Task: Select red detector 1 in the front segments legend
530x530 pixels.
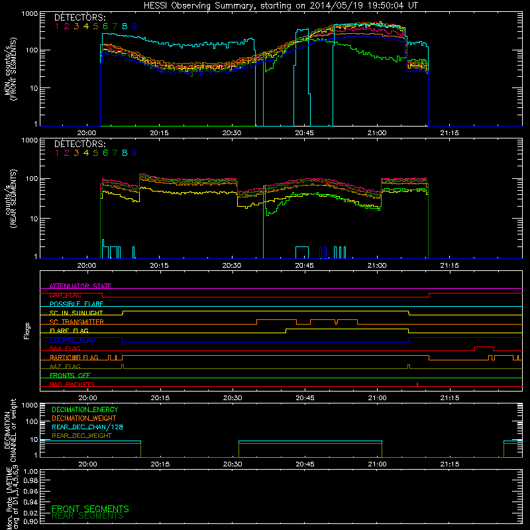Action: pos(57,26)
